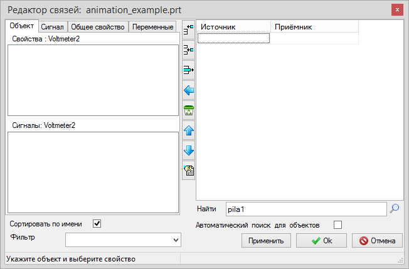
Task: Click the Найти field containing pila1
Action: pyautogui.click(x=305, y=209)
